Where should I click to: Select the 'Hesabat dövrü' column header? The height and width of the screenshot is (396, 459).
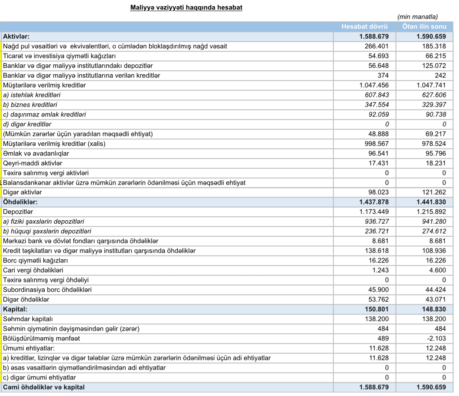364,26
